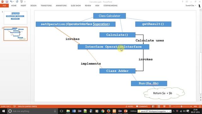Open the VIEW ribbon tab
The width and height of the screenshot is (202, 114).
[97, 6]
